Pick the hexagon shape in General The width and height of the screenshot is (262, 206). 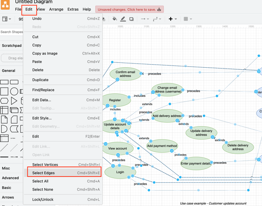pos(4,101)
